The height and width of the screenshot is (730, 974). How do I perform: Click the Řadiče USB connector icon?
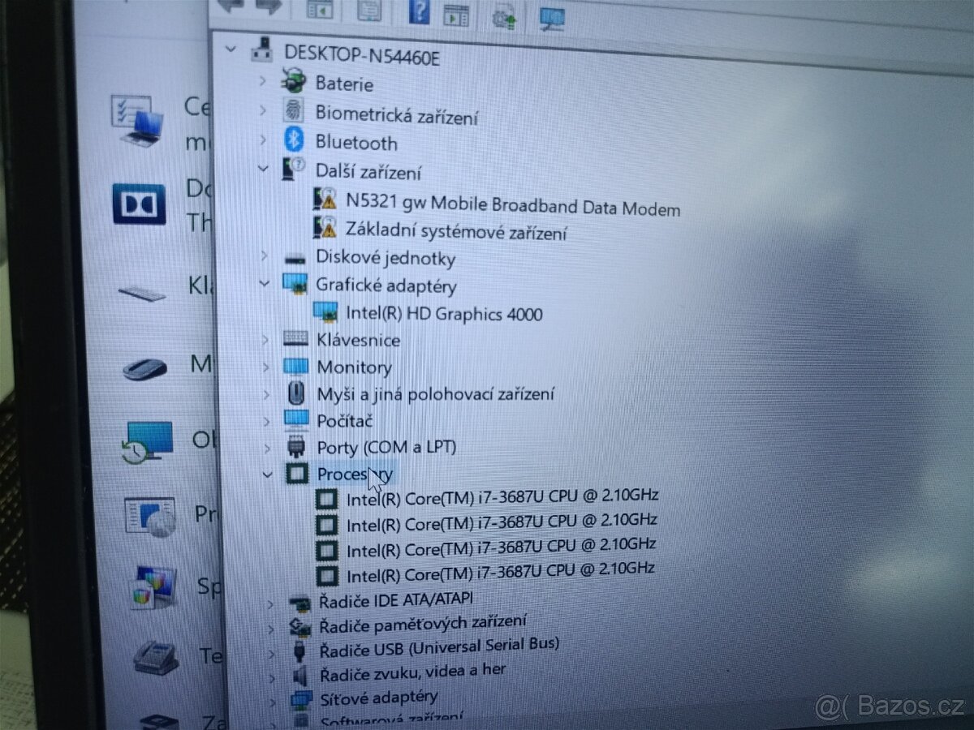[x=299, y=651]
